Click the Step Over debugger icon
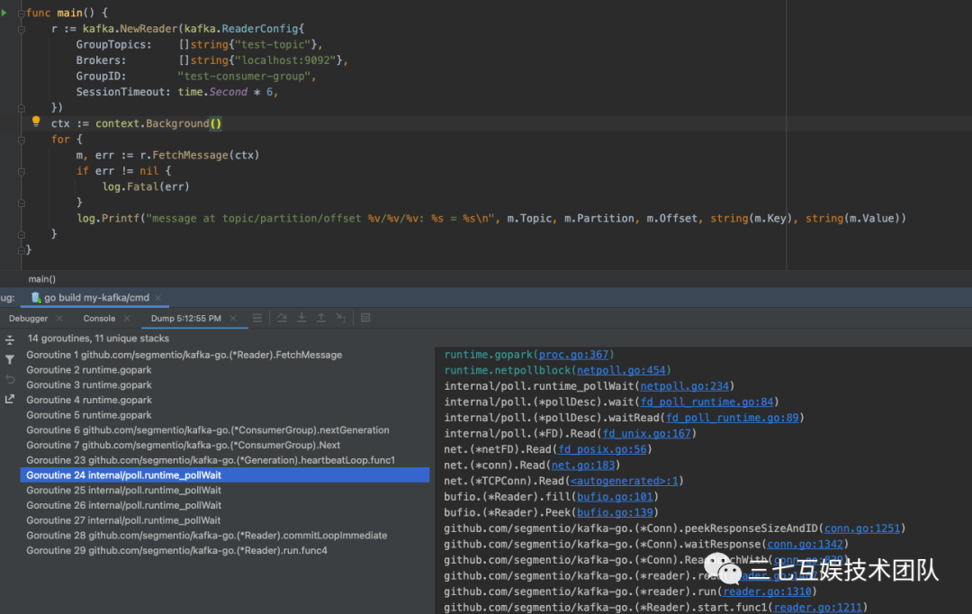The height and width of the screenshot is (614, 972). pos(282,318)
